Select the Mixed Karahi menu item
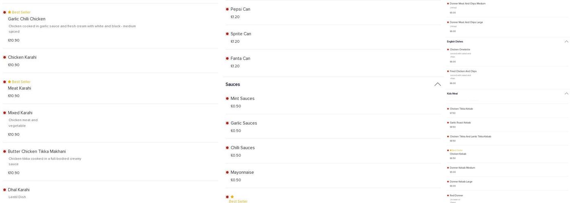 20,113
